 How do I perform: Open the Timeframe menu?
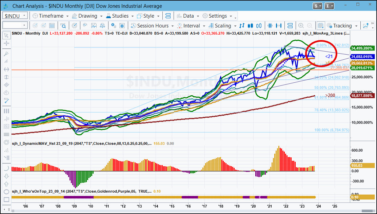pyautogui.click(x=51, y=16)
